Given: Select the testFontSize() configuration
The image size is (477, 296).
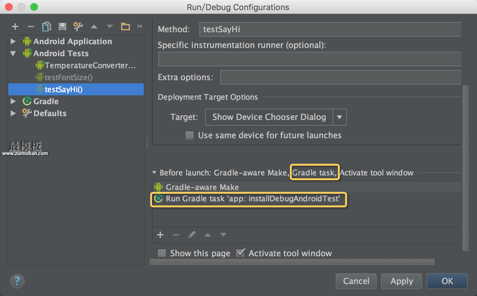Looking at the screenshot, I should click(x=76, y=77).
